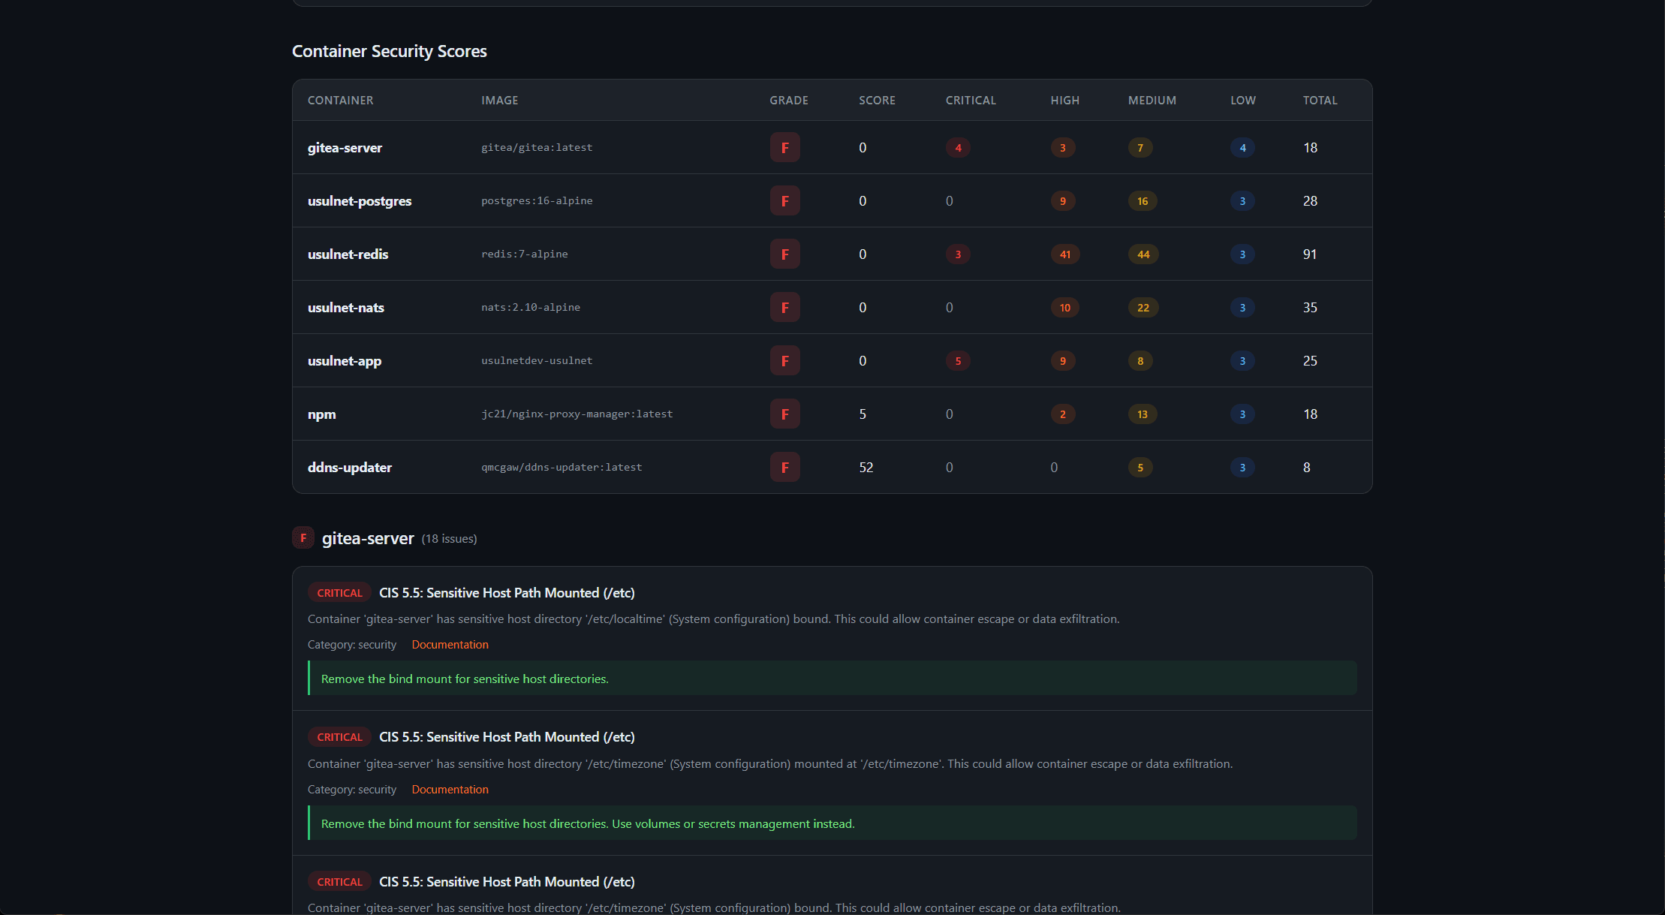The height and width of the screenshot is (915, 1665).
Task: Click the high count badge for npm container
Action: (x=1064, y=414)
